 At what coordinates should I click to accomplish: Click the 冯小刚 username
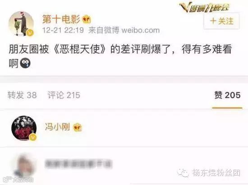57,127
